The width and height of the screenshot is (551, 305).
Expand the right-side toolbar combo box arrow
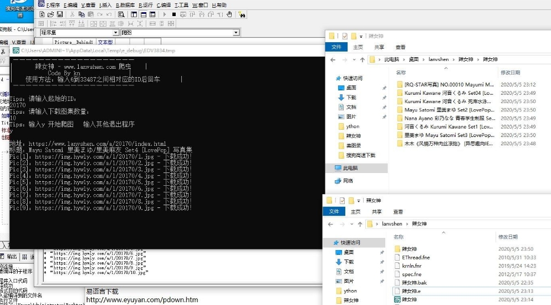point(236,33)
